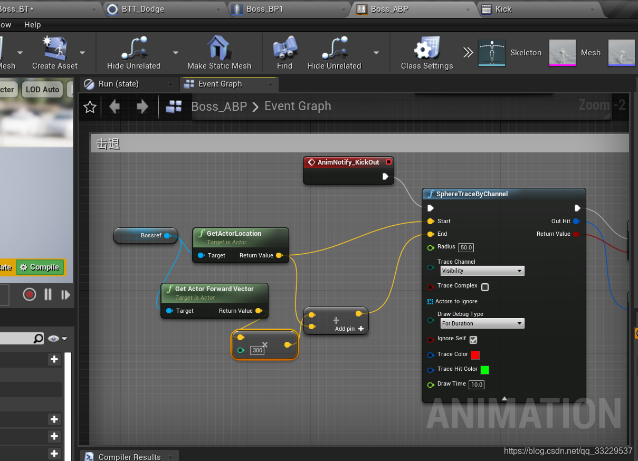Select the Get Actor Forward Vector node title

coord(214,289)
